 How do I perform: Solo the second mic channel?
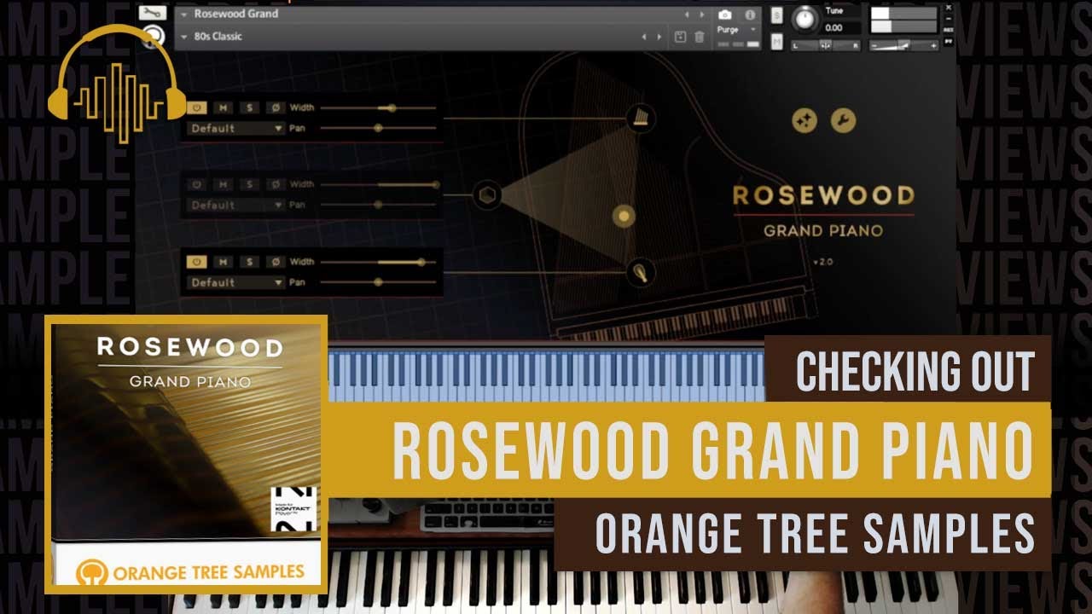[x=249, y=184]
